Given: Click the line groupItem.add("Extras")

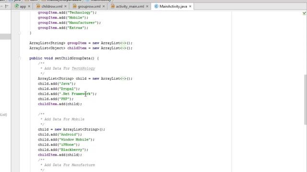Looking at the screenshot, I should coord(63,28).
